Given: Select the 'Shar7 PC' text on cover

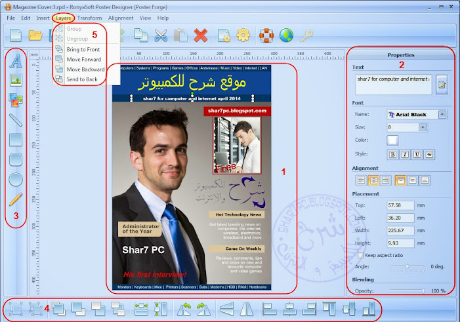Looking at the screenshot, I should (x=143, y=250).
